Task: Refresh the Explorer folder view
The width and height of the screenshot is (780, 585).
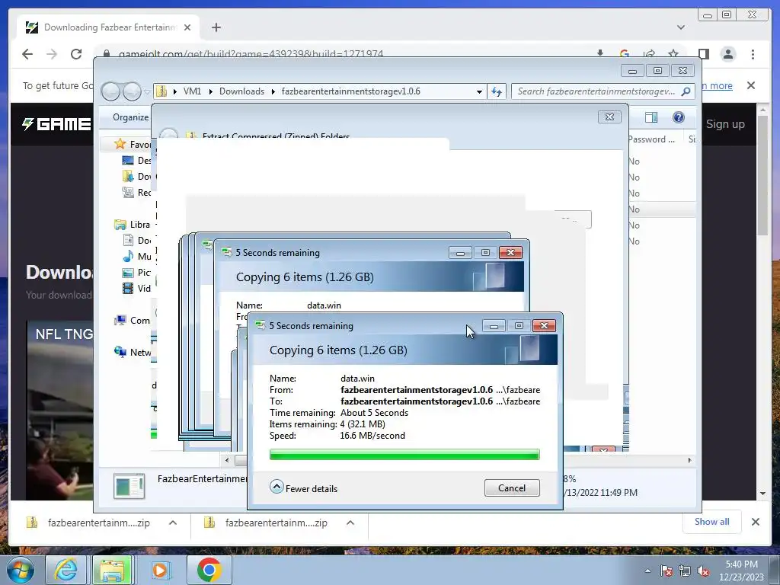Action: tap(497, 91)
